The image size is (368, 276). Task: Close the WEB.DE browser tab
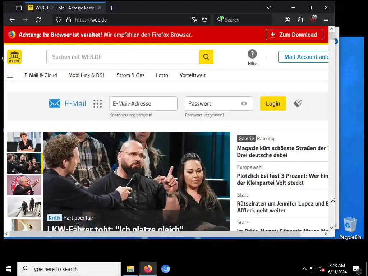(x=100, y=8)
